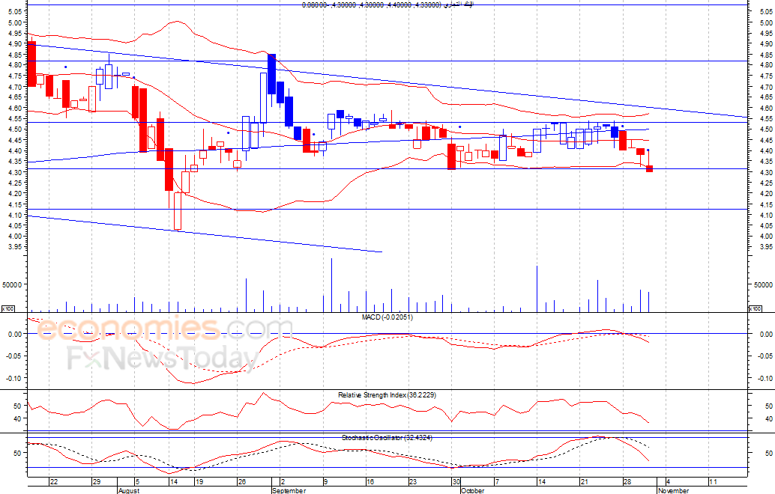This screenshot has width=775, height=494.
Task: Click date label 30 on the time axis
Action: (x=456, y=482)
